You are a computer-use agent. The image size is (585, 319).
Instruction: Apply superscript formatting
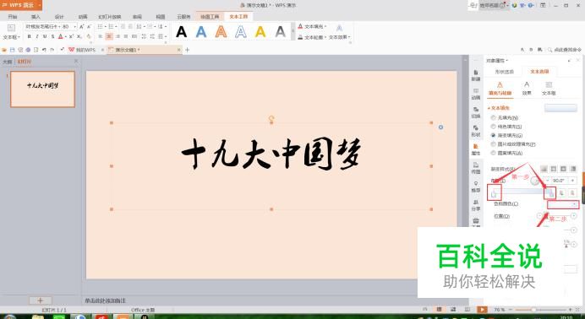pos(71,36)
